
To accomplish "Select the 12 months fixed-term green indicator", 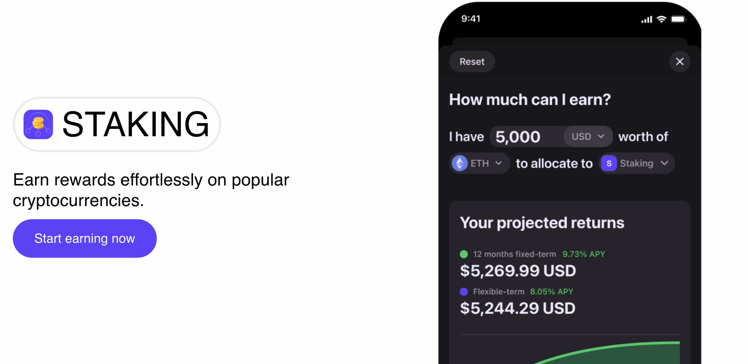I will coord(464,254).
